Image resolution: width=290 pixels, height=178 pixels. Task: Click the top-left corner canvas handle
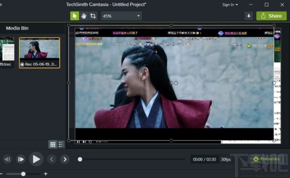coord(69,25)
